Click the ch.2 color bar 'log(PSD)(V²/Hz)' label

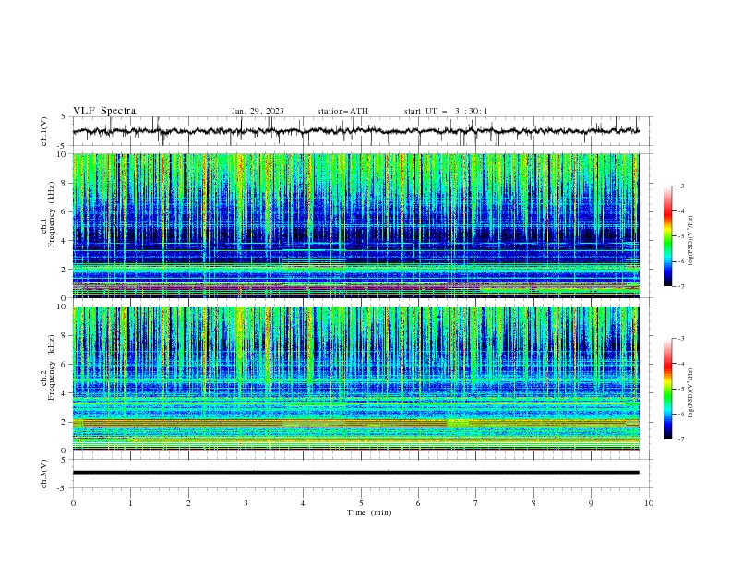click(x=690, y=393)
